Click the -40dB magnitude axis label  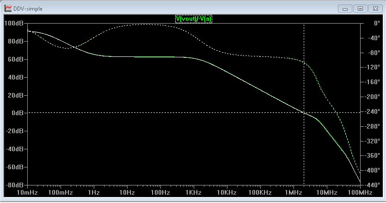pyautogui.click(x=14, y=149)
